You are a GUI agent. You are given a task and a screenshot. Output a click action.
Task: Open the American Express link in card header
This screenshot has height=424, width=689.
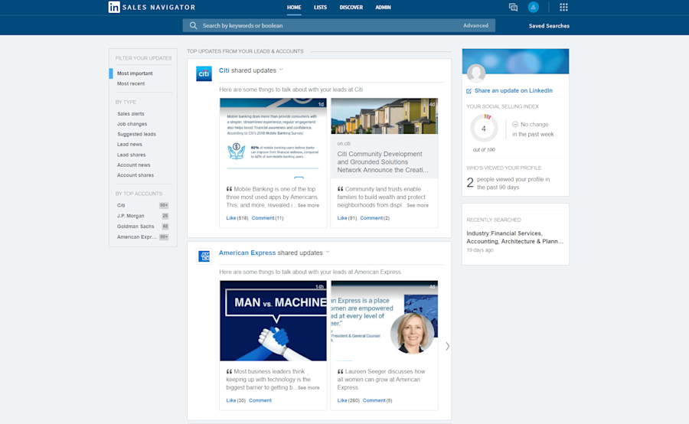(247, 253)
